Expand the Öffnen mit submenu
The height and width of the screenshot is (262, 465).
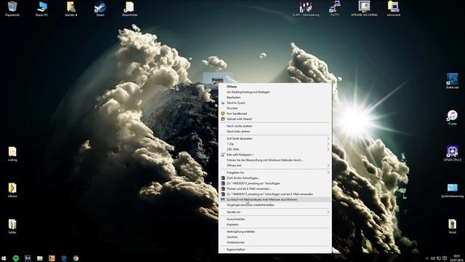275,165
